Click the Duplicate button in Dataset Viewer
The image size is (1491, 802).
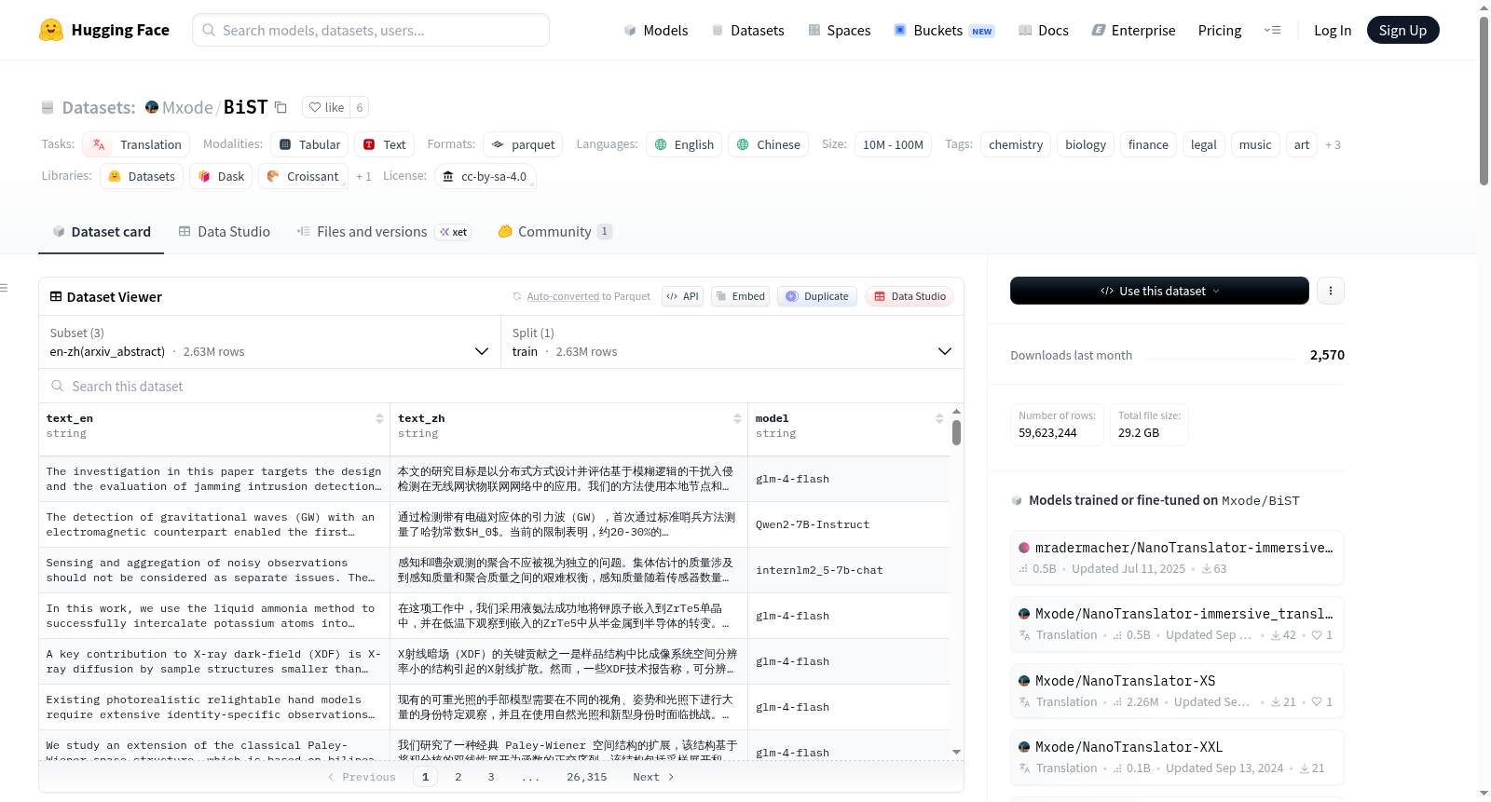[x=817, y=296]
